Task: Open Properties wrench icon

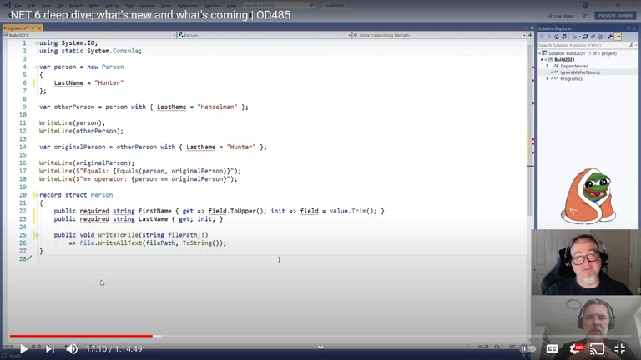Action: pyautogui.click(x=610, y=37)
